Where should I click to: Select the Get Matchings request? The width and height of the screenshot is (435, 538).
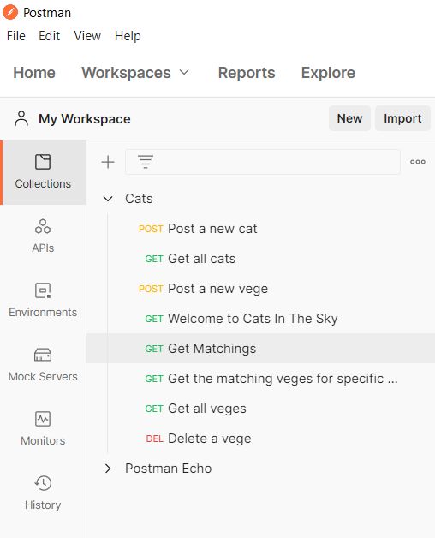pyautogui.click(x=260, y=349)
